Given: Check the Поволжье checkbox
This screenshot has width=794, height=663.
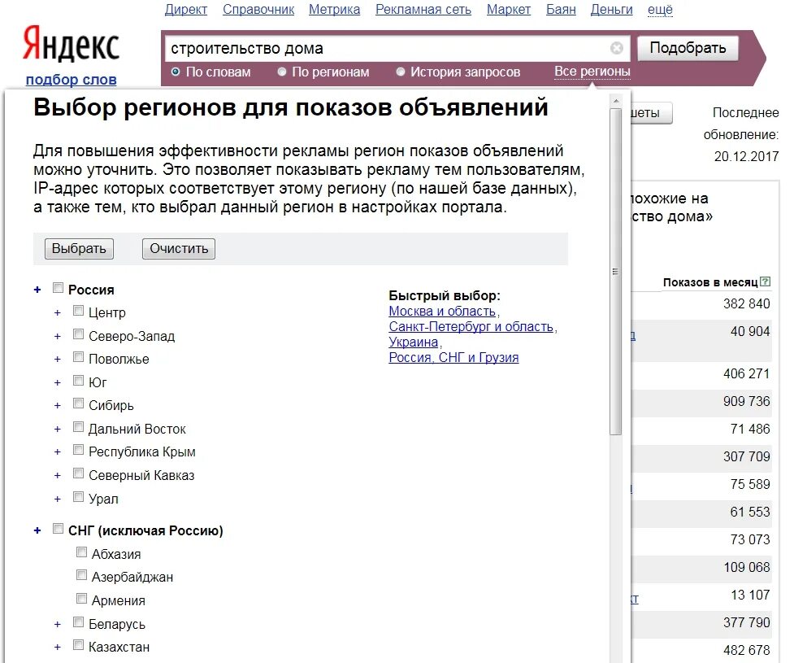Looking at the screenshot, I should coord(78,357).
